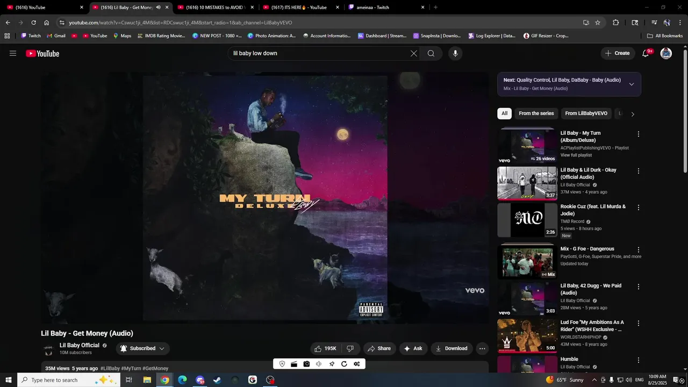Click the pin icon in floating toolbar

332,364
